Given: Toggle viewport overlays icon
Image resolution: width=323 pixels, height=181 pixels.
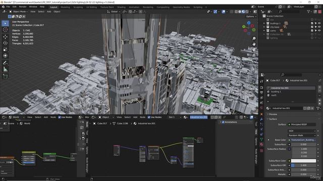Looking at the screenshot, I should pyautogui.click(x=224, y=12).
